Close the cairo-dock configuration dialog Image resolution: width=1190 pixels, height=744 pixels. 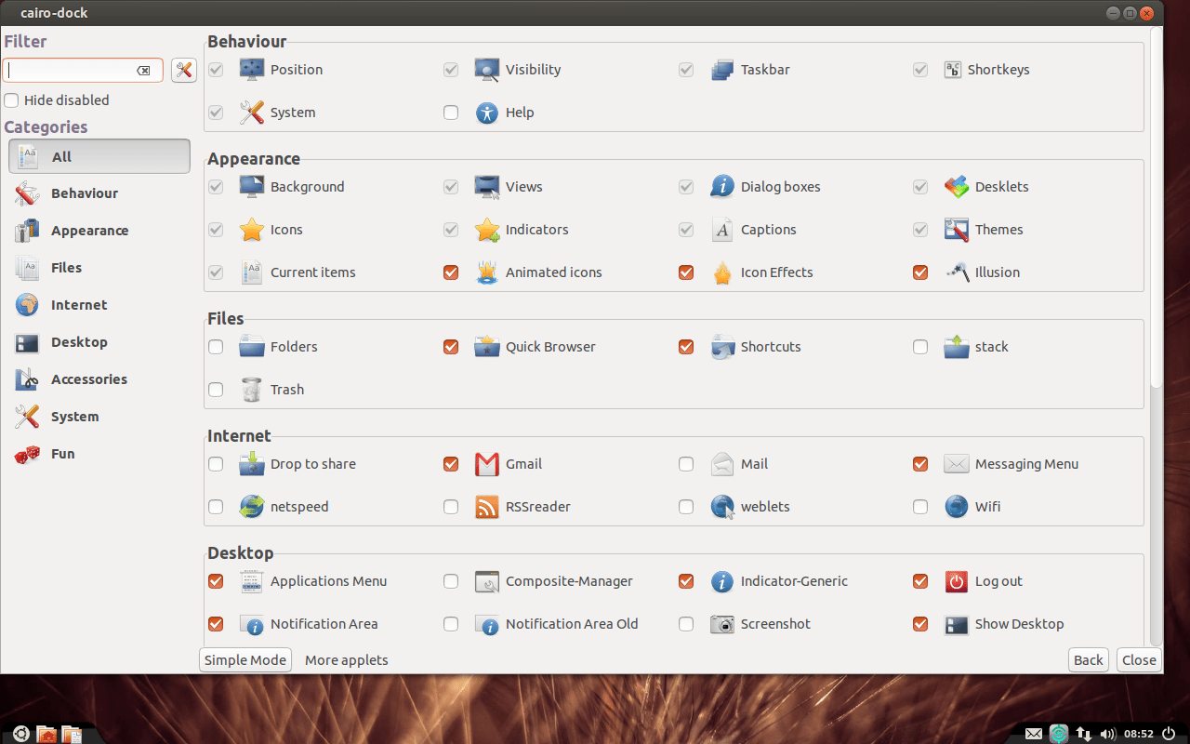tap(1139, 660)
